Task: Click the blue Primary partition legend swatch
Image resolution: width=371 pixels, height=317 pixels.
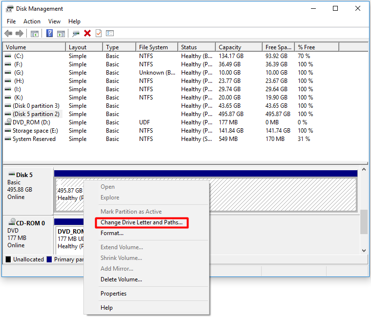Action: 49,259
